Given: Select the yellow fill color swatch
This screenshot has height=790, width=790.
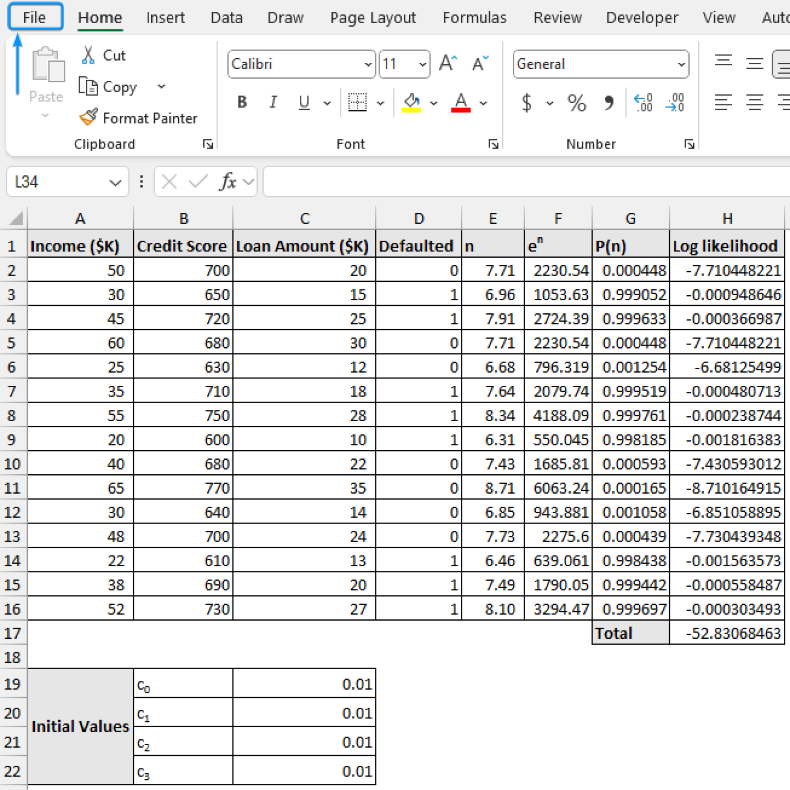Looking at the screenshot, I should point(410,110).
